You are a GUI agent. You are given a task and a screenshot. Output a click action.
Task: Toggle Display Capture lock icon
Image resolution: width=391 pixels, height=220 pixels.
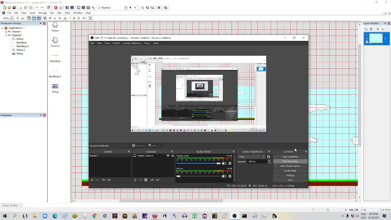click(172, 155)
